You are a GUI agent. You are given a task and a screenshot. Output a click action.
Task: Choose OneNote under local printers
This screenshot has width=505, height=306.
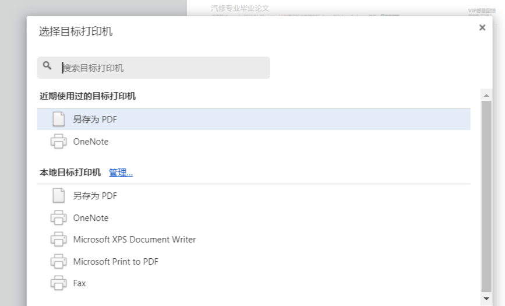(254, 217)
